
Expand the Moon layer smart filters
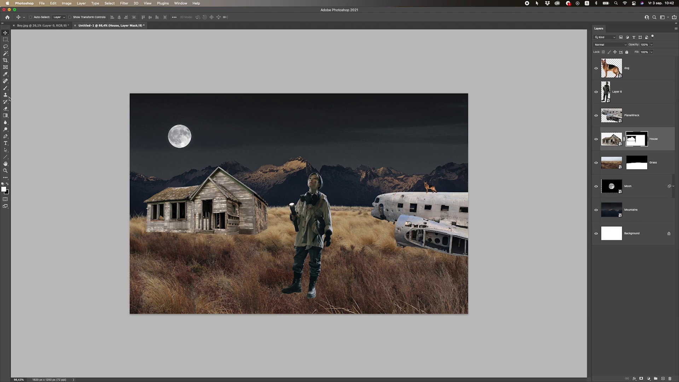pyautogui.click(x=673, y=186)
